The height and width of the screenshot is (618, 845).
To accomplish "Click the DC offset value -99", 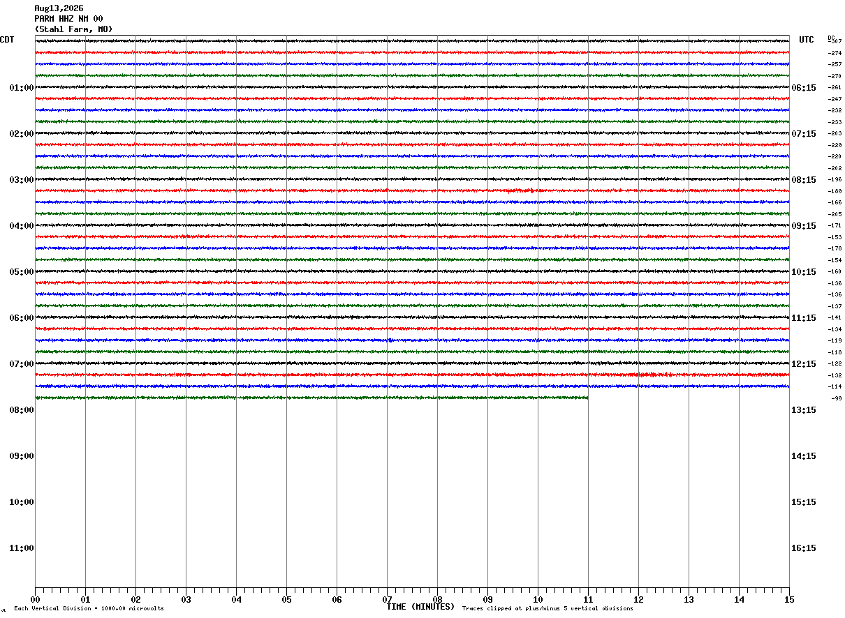I will (837, 398).
